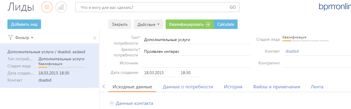This screenshot has height=109, width=351.
Task: Switch to the История tab
Action: [233, 87]
